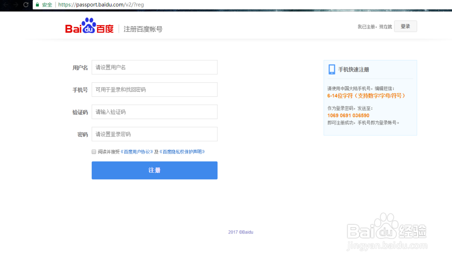Focus the 密码 password input field
Image resolution: width=452 pixels, height=261 pixels.
(155, 134)
